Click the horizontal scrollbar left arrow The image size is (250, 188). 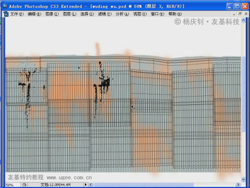pyautogui.click(x=90, y=185)
